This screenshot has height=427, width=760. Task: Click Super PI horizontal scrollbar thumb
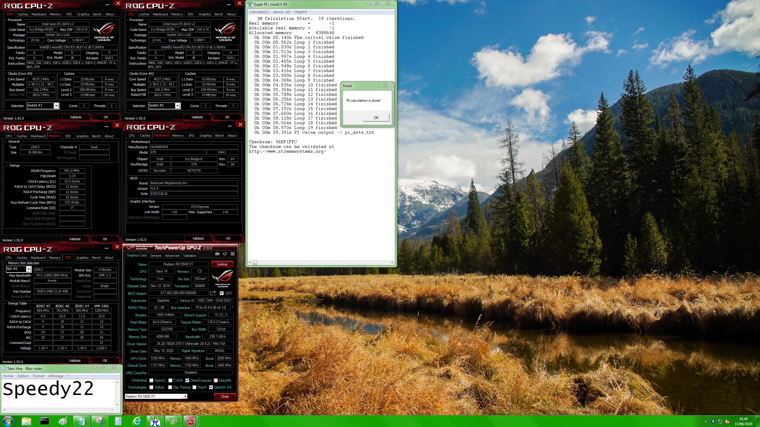[x=255, y=262]
